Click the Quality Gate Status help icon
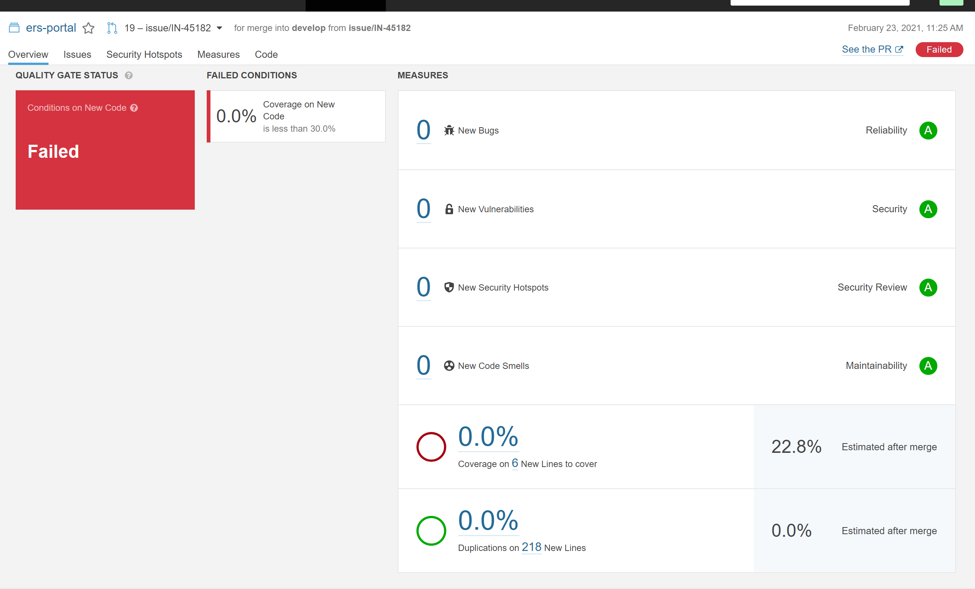This screenshot has height=589, width=975. click(x=129, y=75)
